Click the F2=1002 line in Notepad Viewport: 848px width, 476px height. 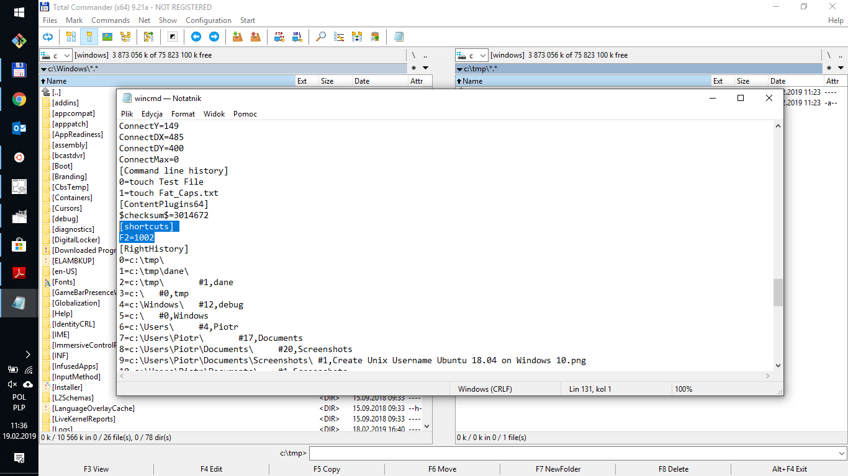tap(137, 237)
